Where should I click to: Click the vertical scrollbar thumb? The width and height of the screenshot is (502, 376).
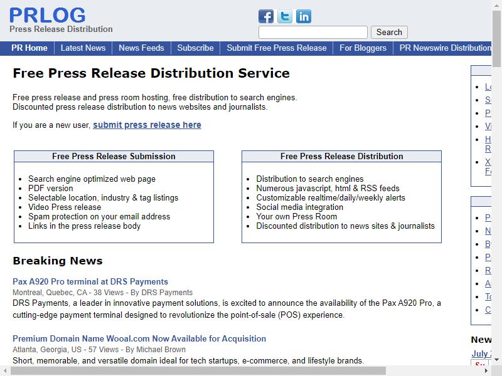point(496,38)
